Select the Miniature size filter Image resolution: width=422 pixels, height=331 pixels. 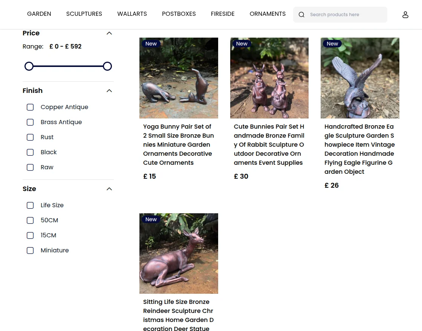(30, 251)
